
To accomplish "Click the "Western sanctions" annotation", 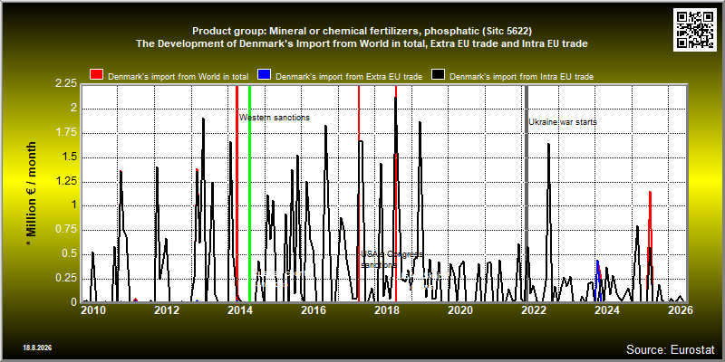I will coord(275,118).
